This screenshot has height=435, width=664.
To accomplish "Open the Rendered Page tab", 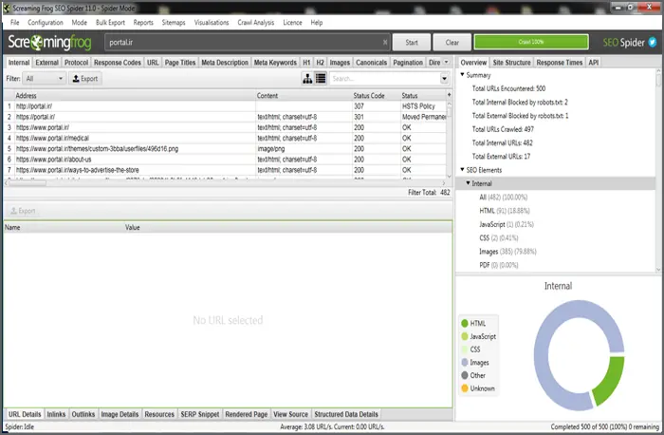I will click(x=247, y=414).
